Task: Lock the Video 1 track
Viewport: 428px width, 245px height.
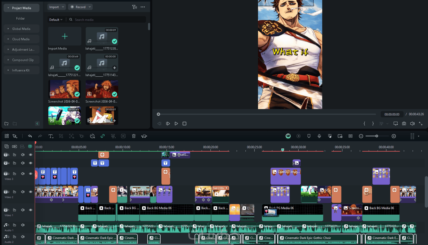Action: 15,210
